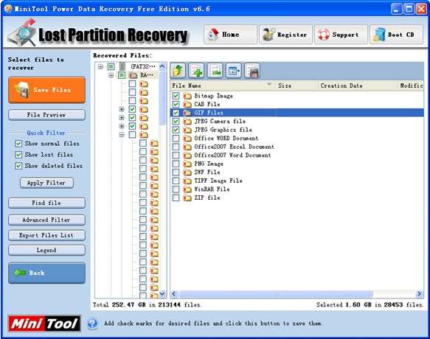Uncheck Show lost files filter
The height and width of the screenshot is (339, 430).
coord(18,155)
